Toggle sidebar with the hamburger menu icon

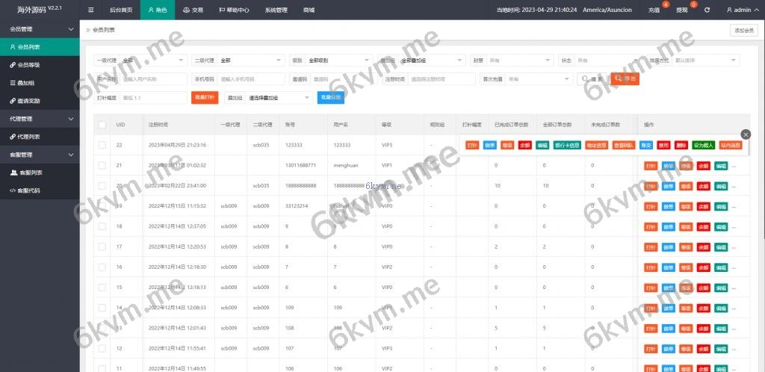tap(90, 10)
